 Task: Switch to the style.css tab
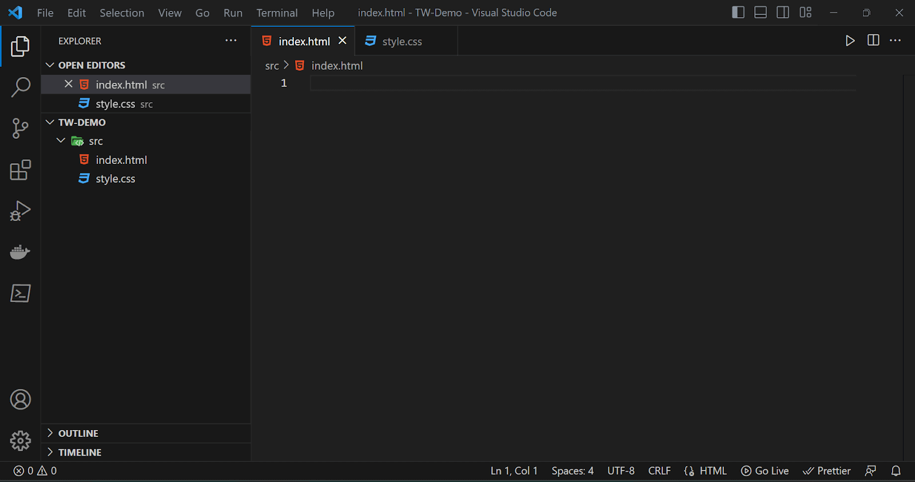(x=405, y=41)
